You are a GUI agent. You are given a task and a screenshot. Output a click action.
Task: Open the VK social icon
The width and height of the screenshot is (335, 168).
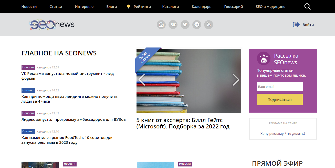[x=173, y=25]
